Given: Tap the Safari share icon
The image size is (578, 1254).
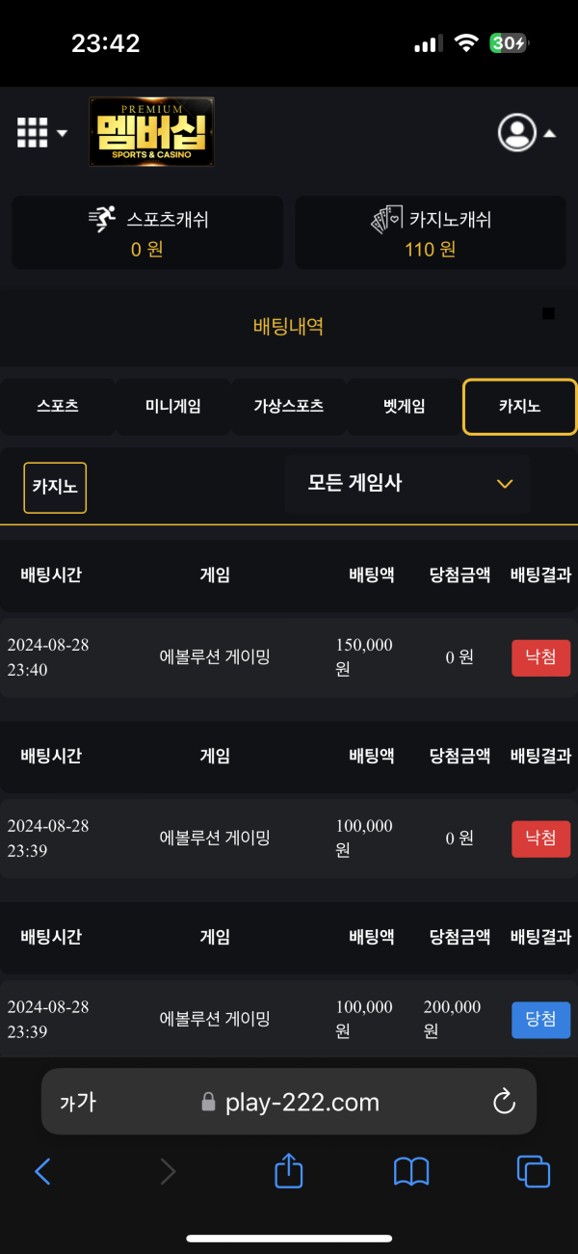Looking at the screenshot, I should pyautogui.click(x=289, y=1171).
